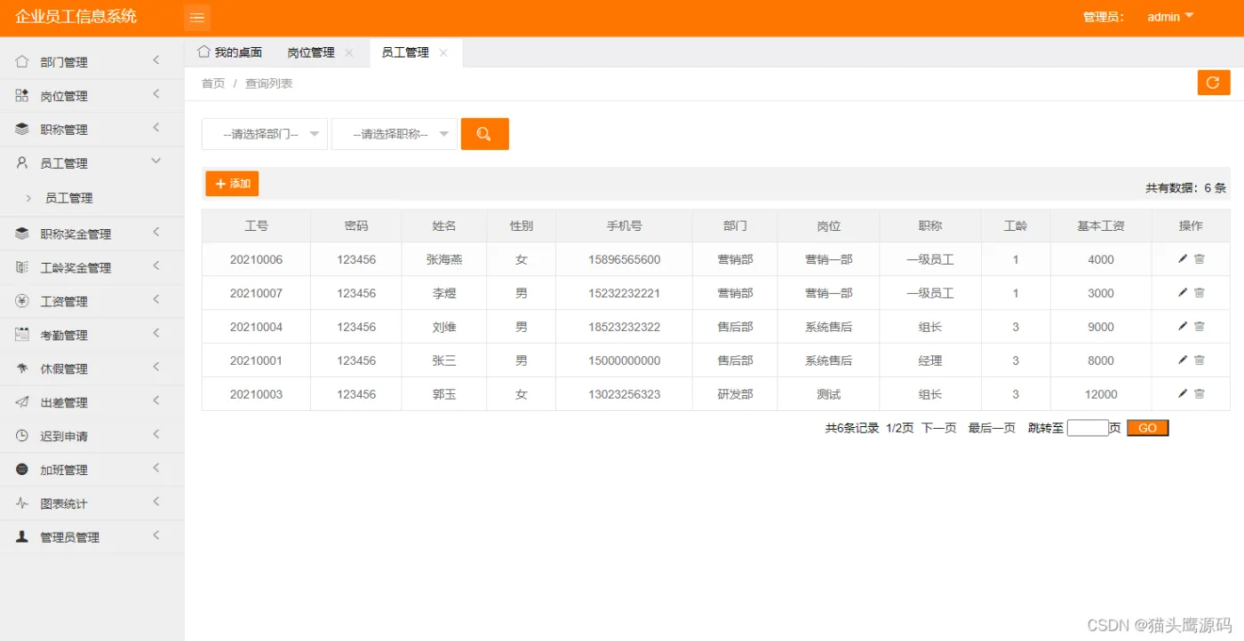
Task: Open 出差管理 menu label in sidebar
Action: tap(64, 403)
